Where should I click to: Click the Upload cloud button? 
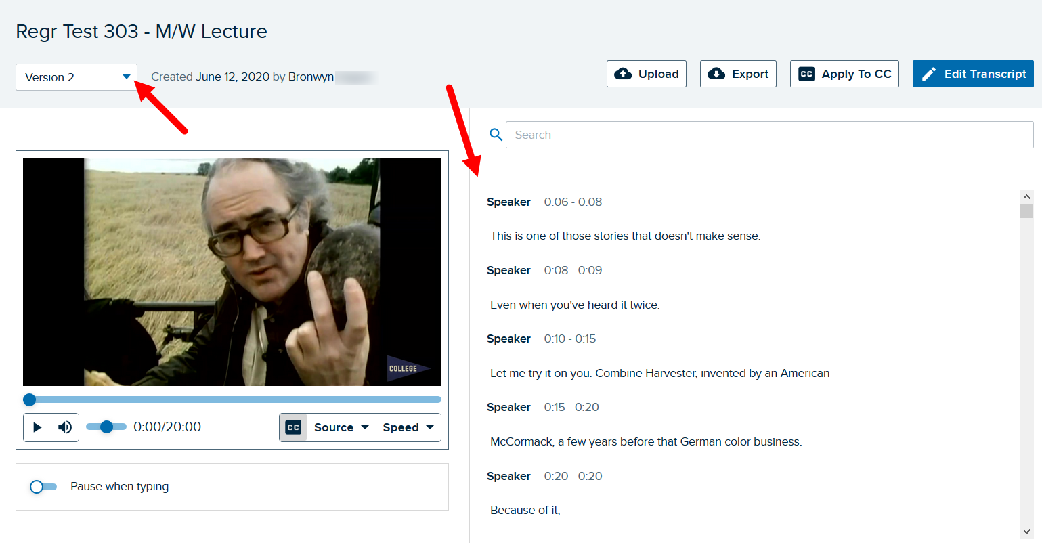[646, 74]
